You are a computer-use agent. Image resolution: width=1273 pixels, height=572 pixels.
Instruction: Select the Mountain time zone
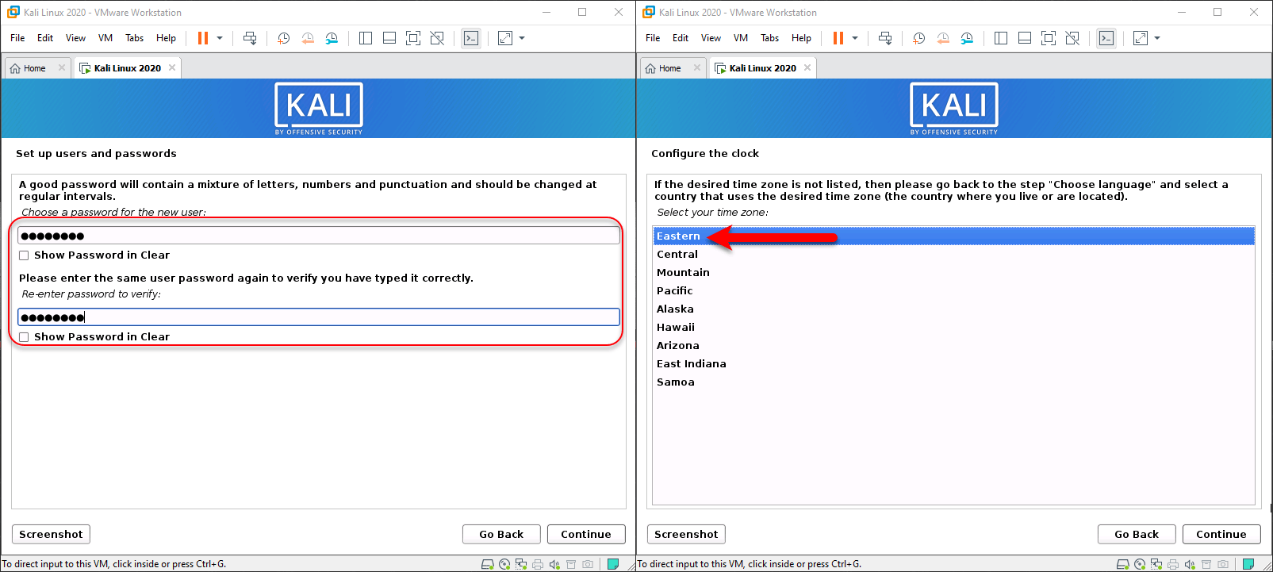(953, 272)
